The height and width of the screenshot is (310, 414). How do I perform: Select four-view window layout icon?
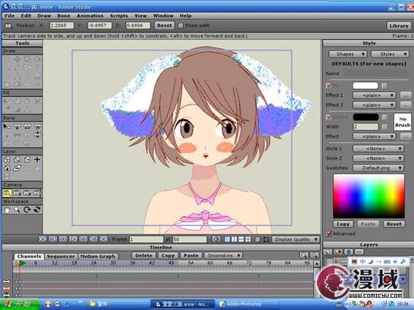[248, 239]
